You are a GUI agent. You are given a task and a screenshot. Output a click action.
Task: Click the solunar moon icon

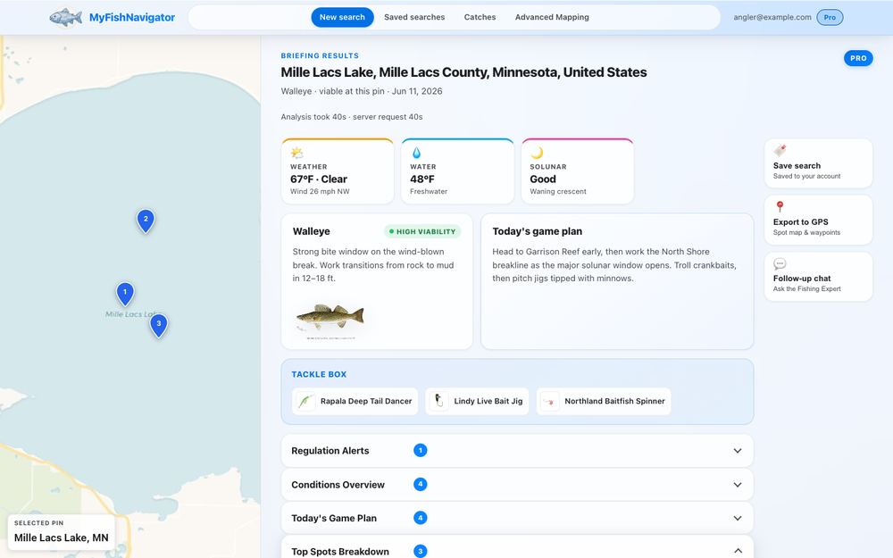tap(537, 153)
